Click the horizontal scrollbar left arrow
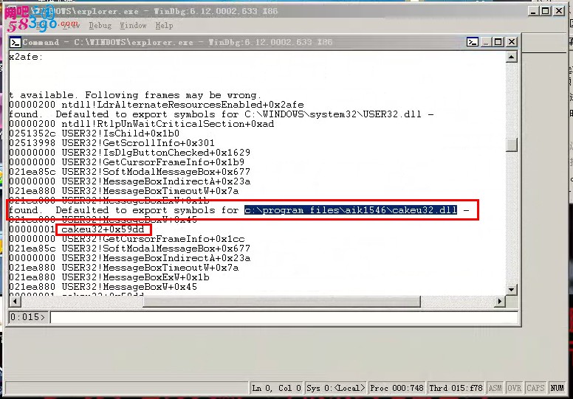573x399 pixels. click(x=15, y=302)
